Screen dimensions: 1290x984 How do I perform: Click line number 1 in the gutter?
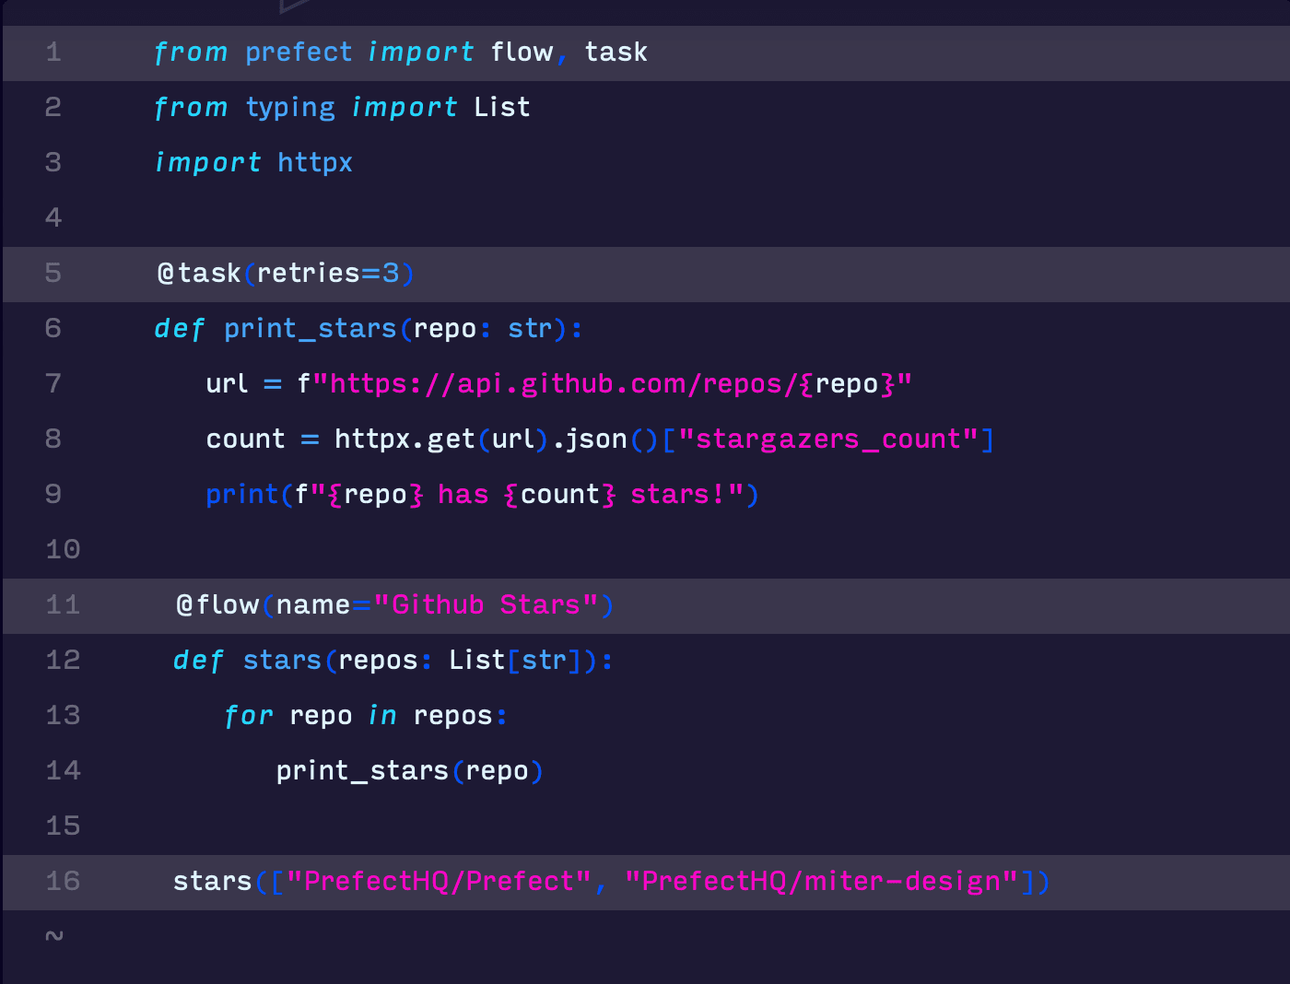53,53
